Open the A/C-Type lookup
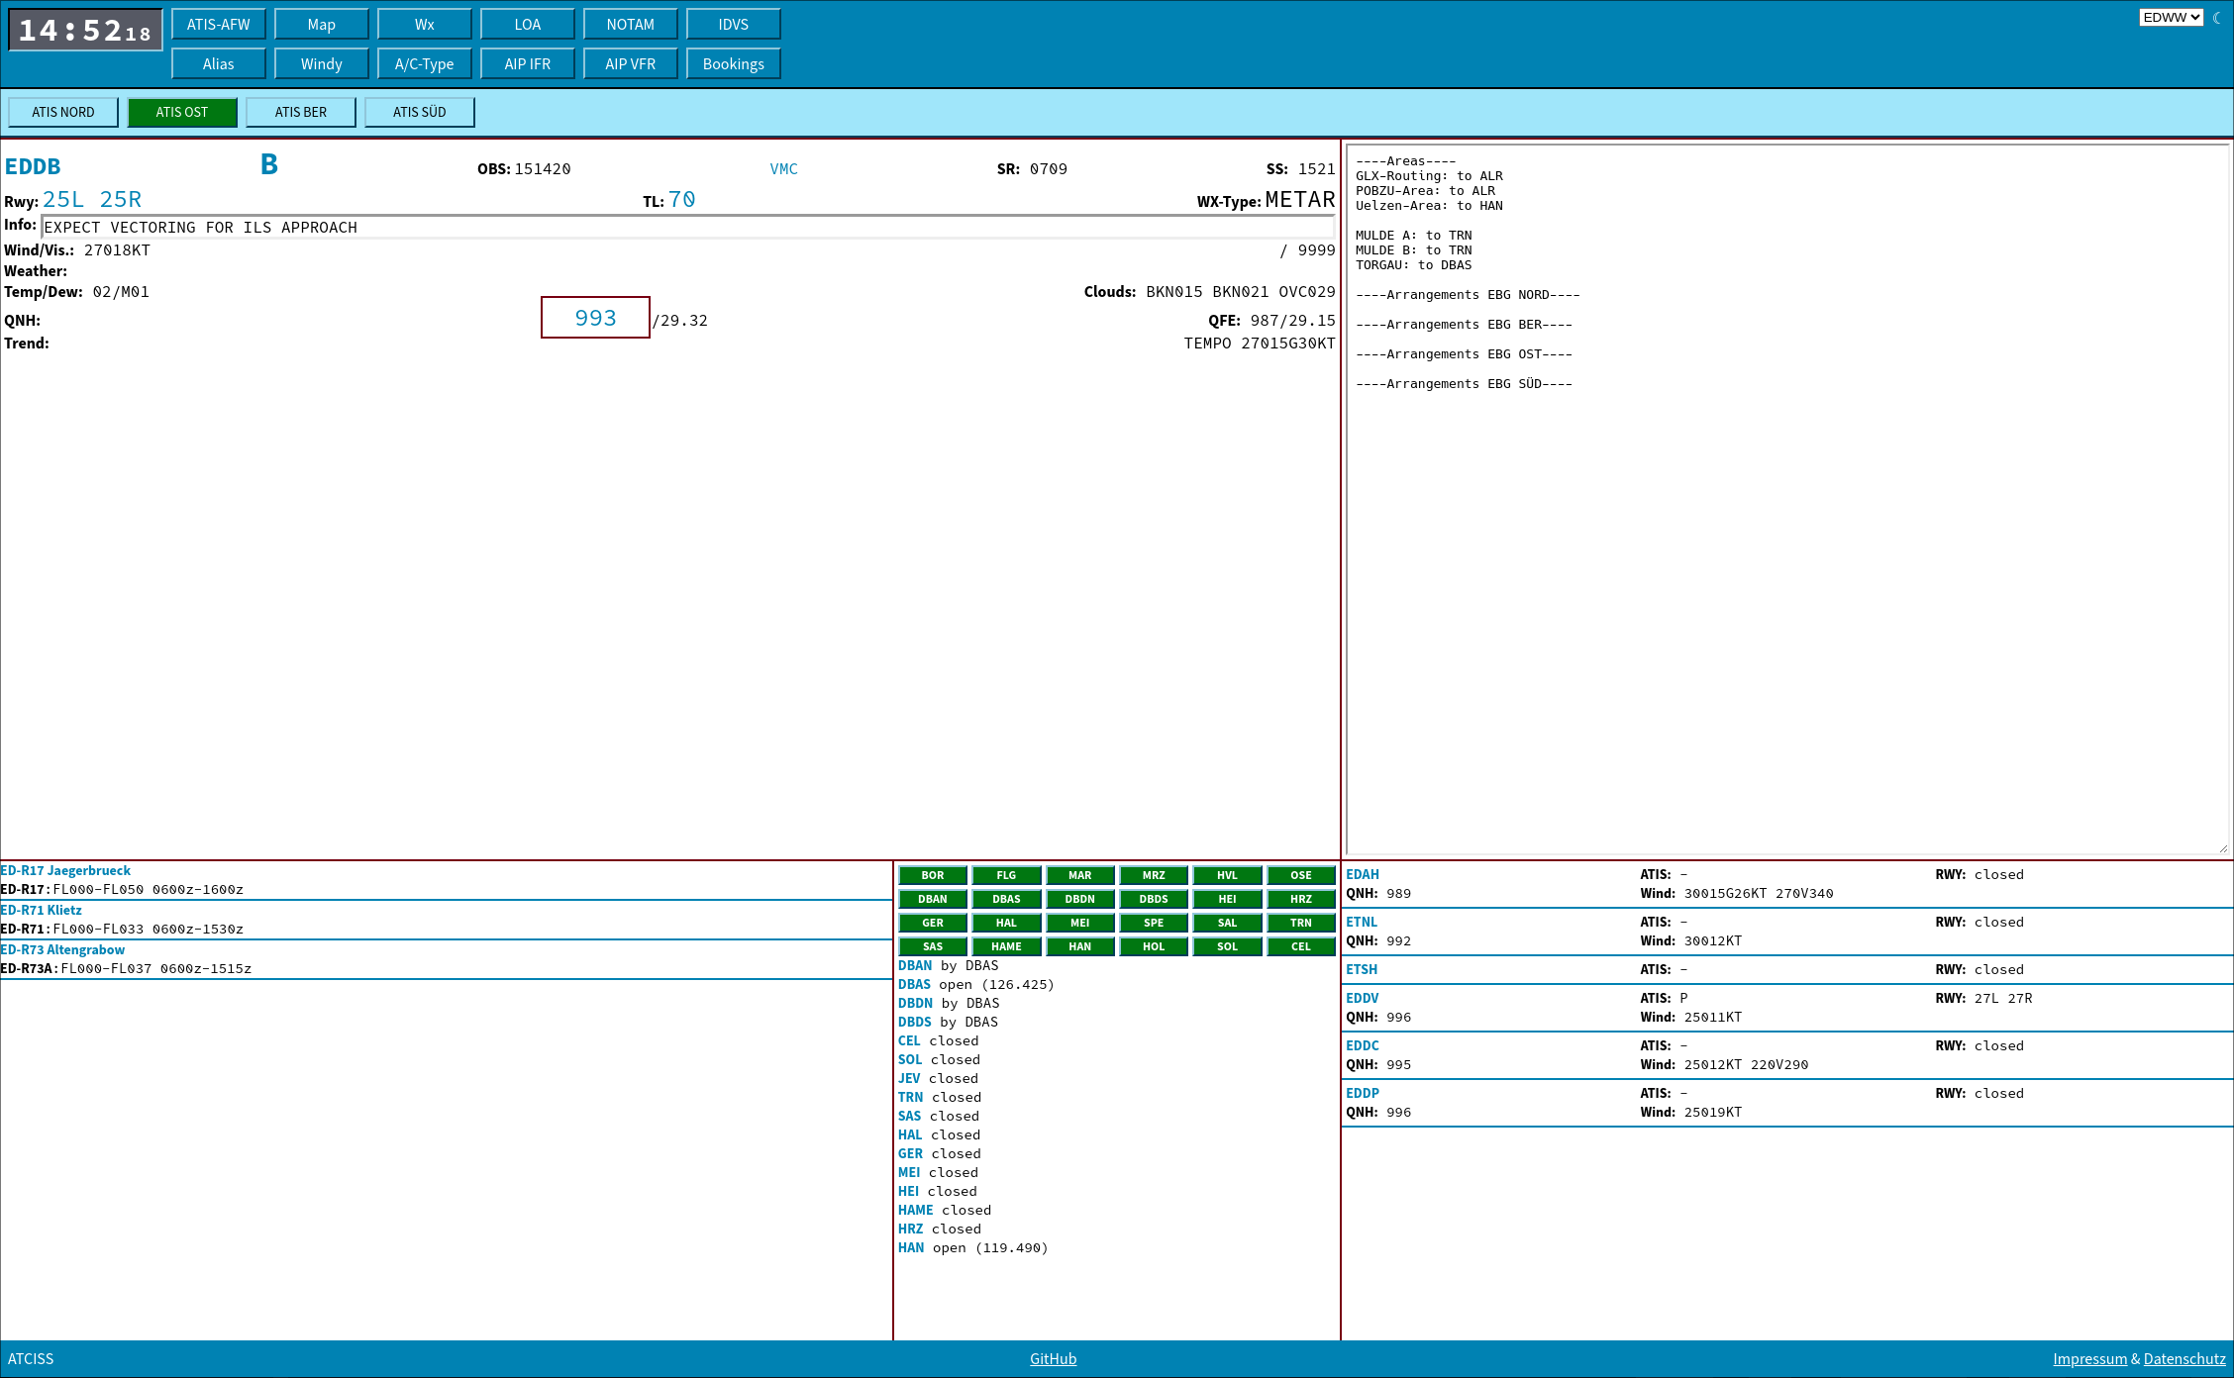Screen dimensions: 2234x1378 (x=424, y=64)
